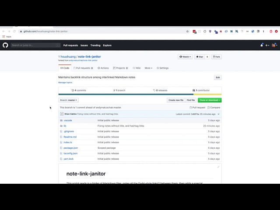The width and height of the screenshot is (280, 210).
Task: Open the Apps grid in bookmarks bar
Action: pyautogui.click(x=7, y=37)
